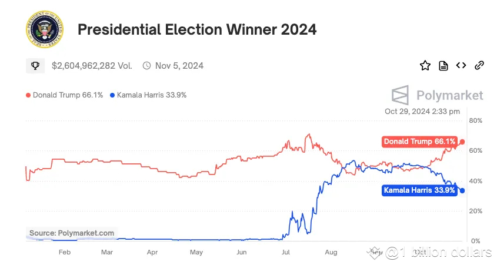Click the Polymarket wordmark text
The image size is (497, 265).
click(450, 95)
